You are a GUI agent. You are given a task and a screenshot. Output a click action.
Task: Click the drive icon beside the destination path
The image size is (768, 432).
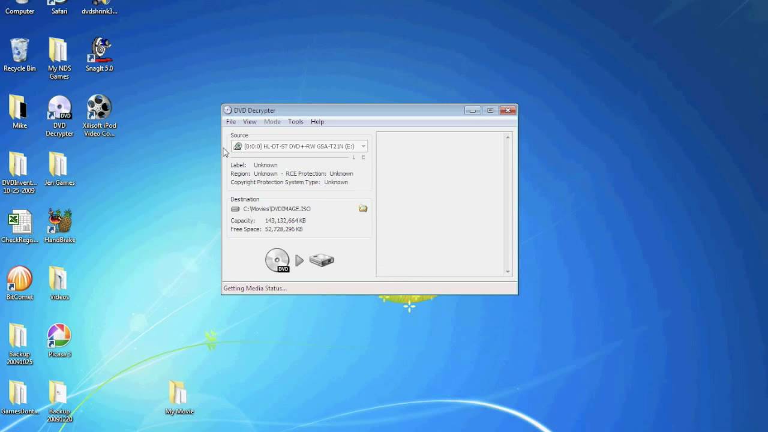pos(235,209)
